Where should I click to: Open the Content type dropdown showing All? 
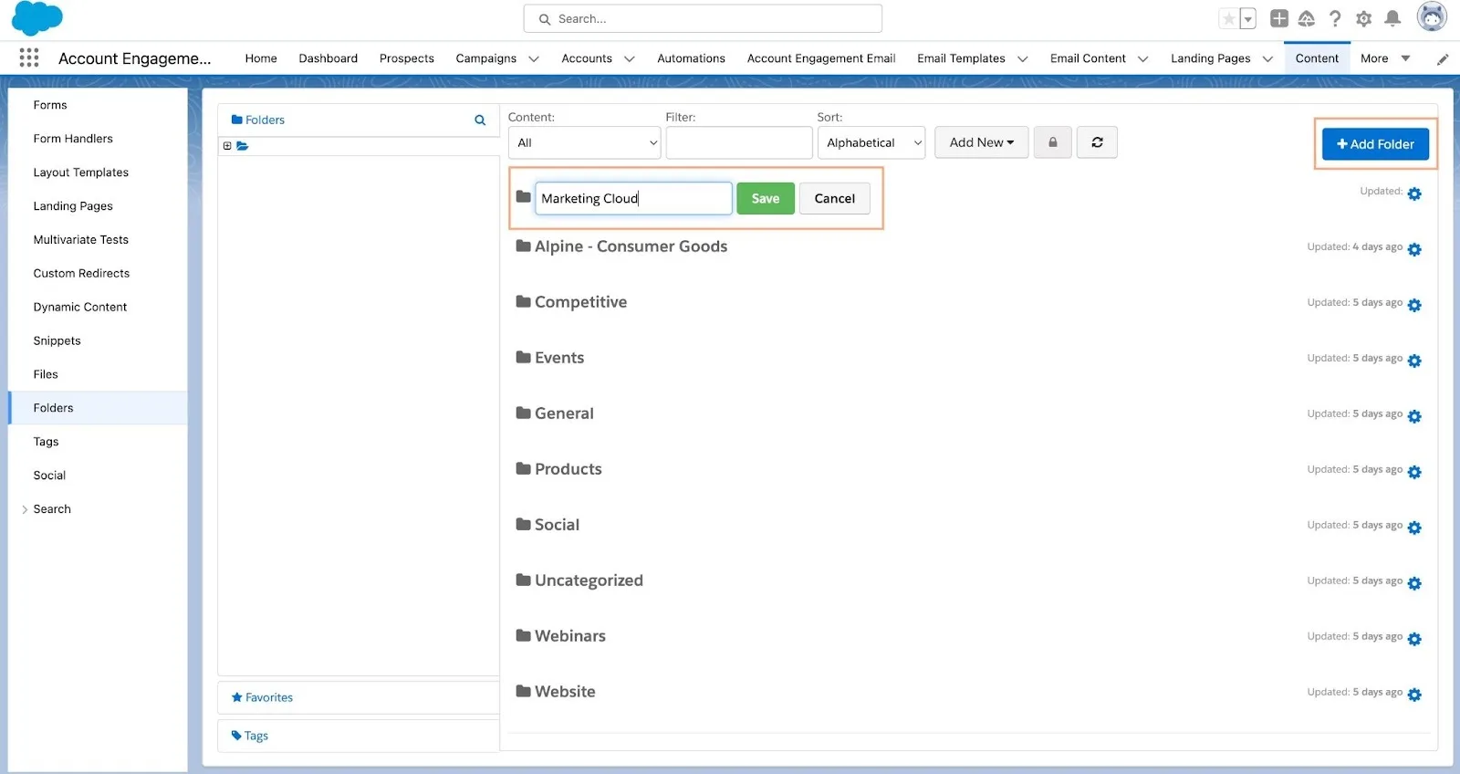(x=584, y=142)
